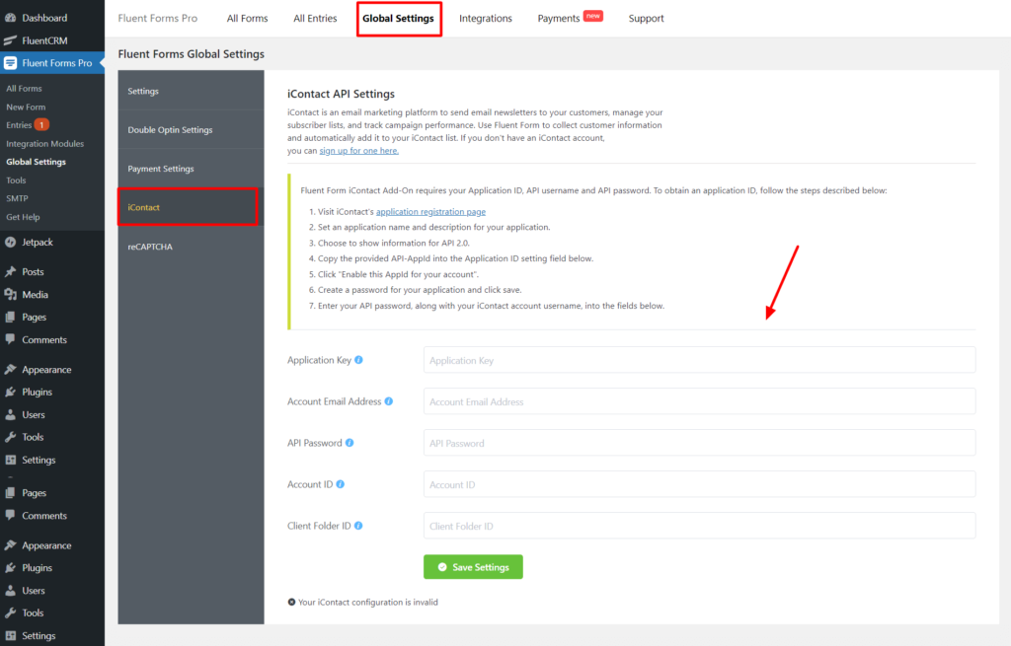Click the Dashboard gauge icon in sidebar
This screenshot has height=646, width=1011.
(10, 18)
